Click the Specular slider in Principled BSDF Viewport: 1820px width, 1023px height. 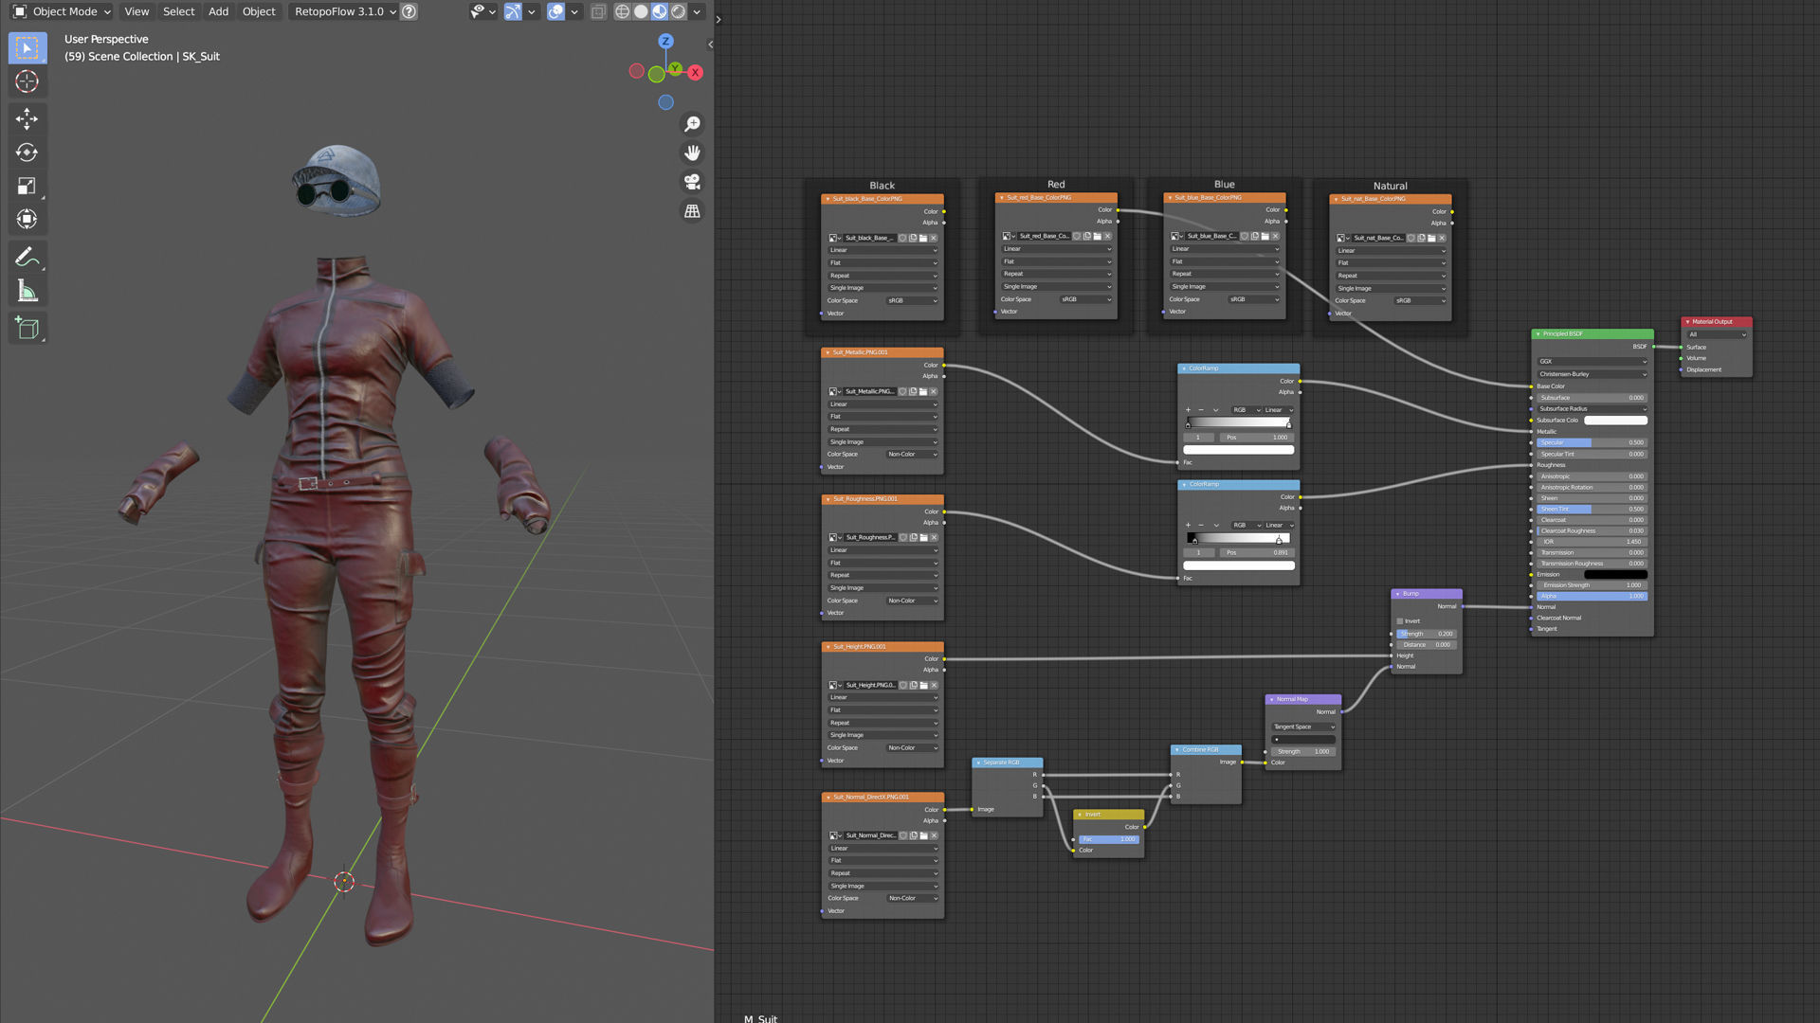tap(1592, 442)
